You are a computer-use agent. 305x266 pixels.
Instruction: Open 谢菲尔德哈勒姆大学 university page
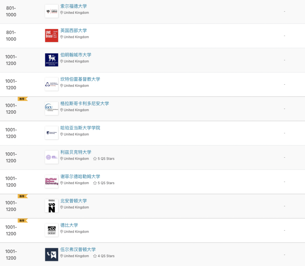(80, 176)
